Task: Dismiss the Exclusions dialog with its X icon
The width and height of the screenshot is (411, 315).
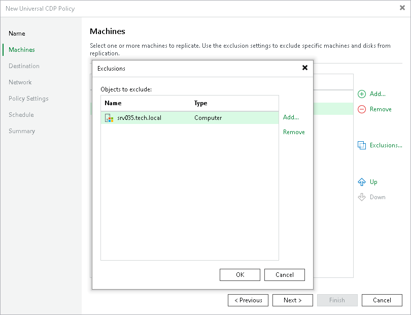Action: pos(304,68)
